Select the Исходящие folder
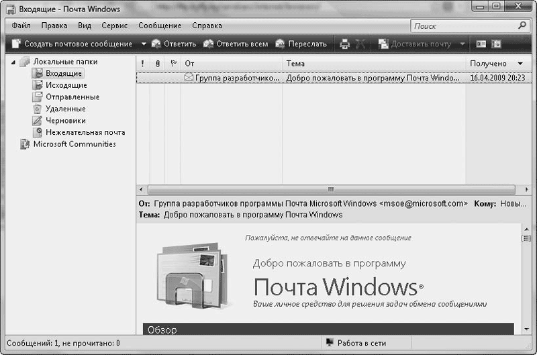Viewport: 537px width, 355px height. (x=66, y=85)
